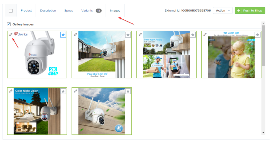The width and height of the screenshot is (273, 144).
Task: Click the Push to Shop button
Action: point(250,11)
